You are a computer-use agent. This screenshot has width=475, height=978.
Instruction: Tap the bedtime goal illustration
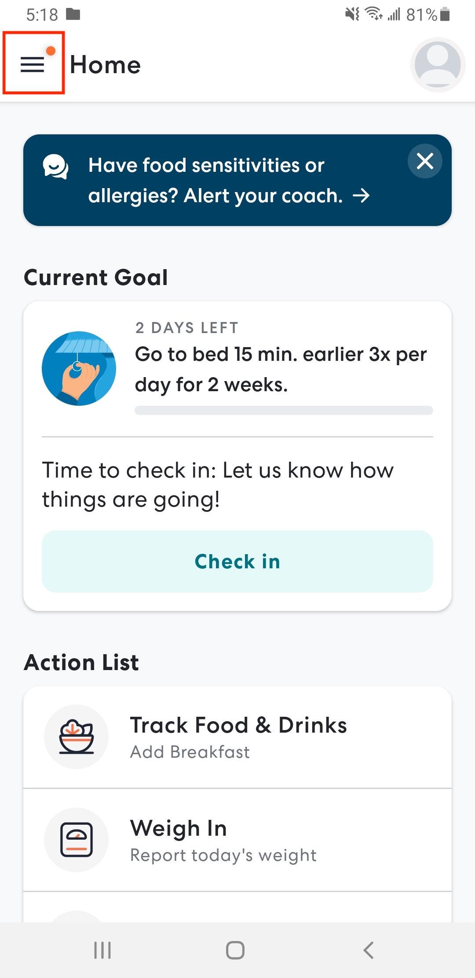79,368
